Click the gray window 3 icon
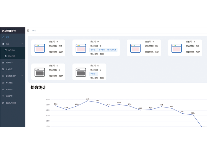Image resolution: width=207 pixels, height=155 pixels. 81,72
